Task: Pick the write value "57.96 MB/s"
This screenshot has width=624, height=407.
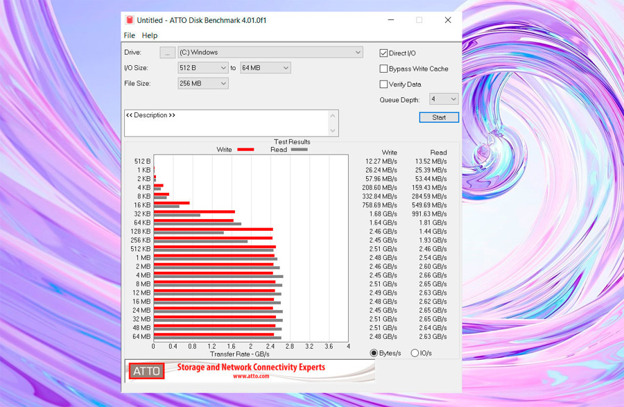Action: pyautogui.click(x=381, y=179)
